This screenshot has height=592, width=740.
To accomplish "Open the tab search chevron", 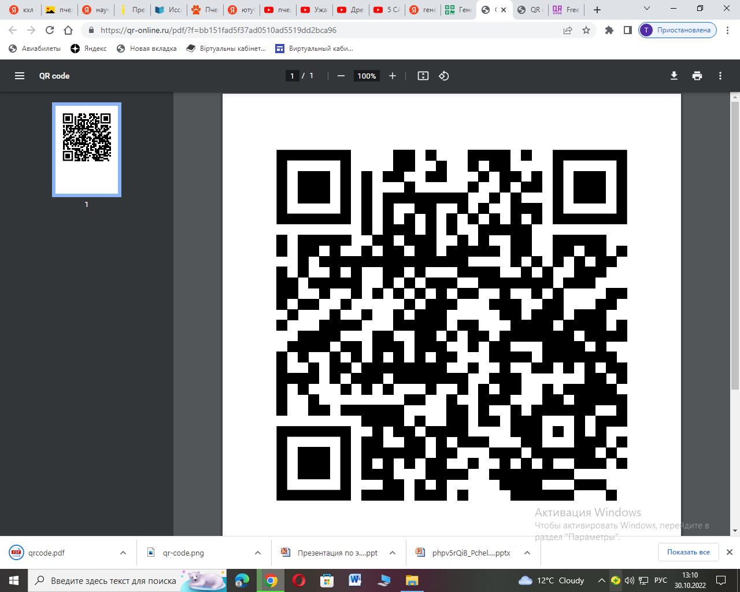I will pyautogui.click(x=647, y=9).
